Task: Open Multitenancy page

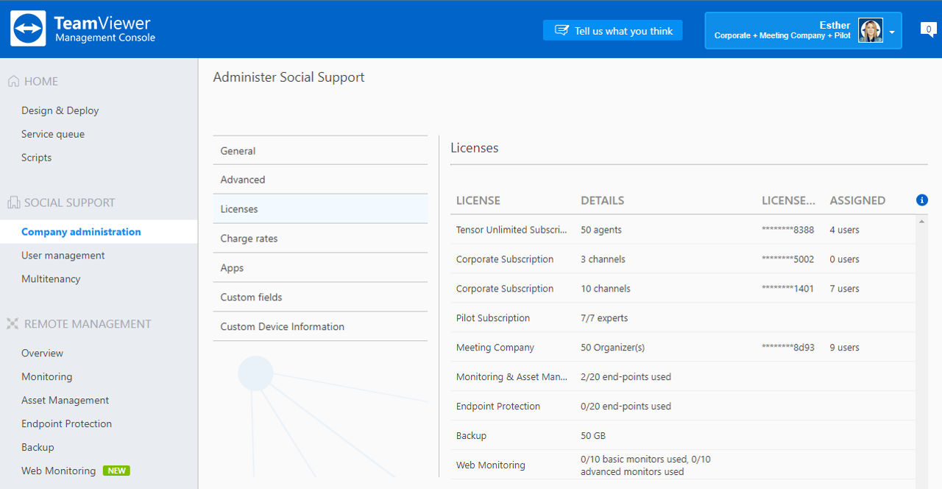Action: click(x=51, y=279)
